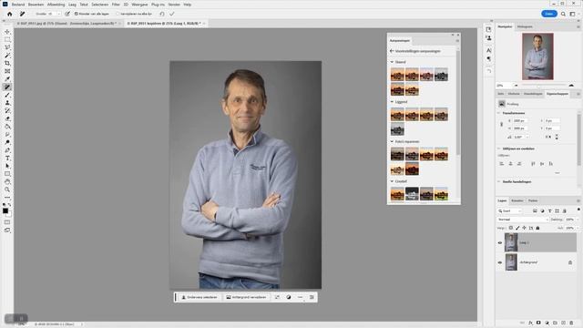Screen dimensions: 583x328
Task: Open the search magnifier at top right
Action: [563, 14]
